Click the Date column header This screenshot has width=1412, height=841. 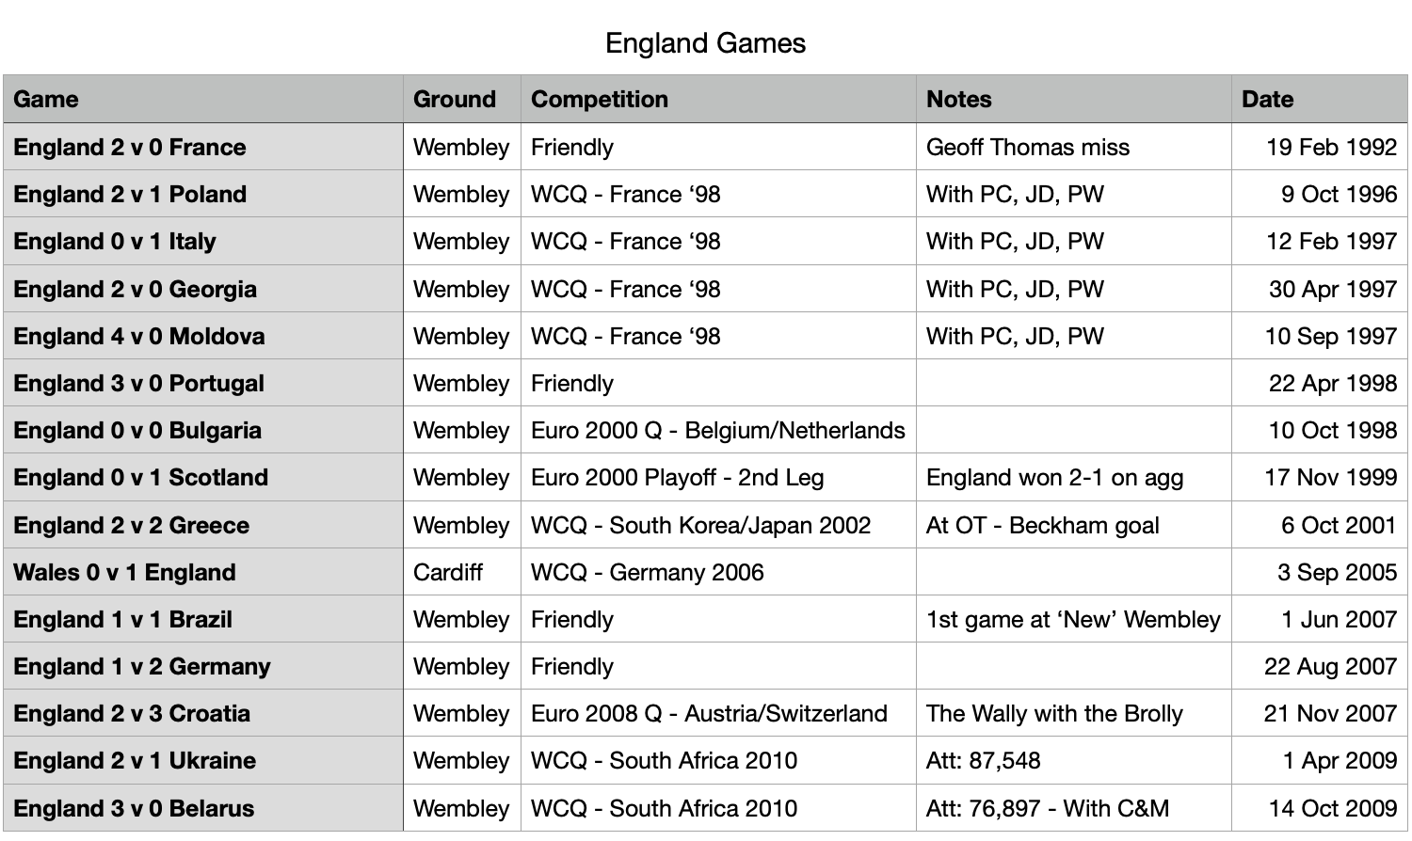click(x=1320, y=99)
